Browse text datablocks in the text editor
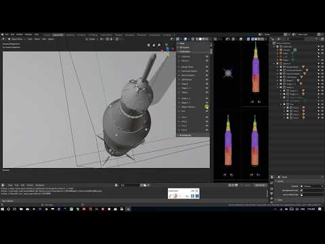This screenshot has width=325, height=244. 116,185
